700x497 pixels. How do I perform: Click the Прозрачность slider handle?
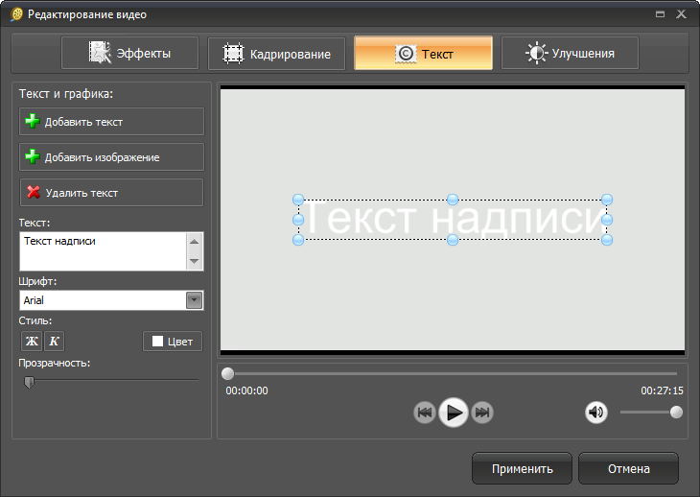pos(29,382)
